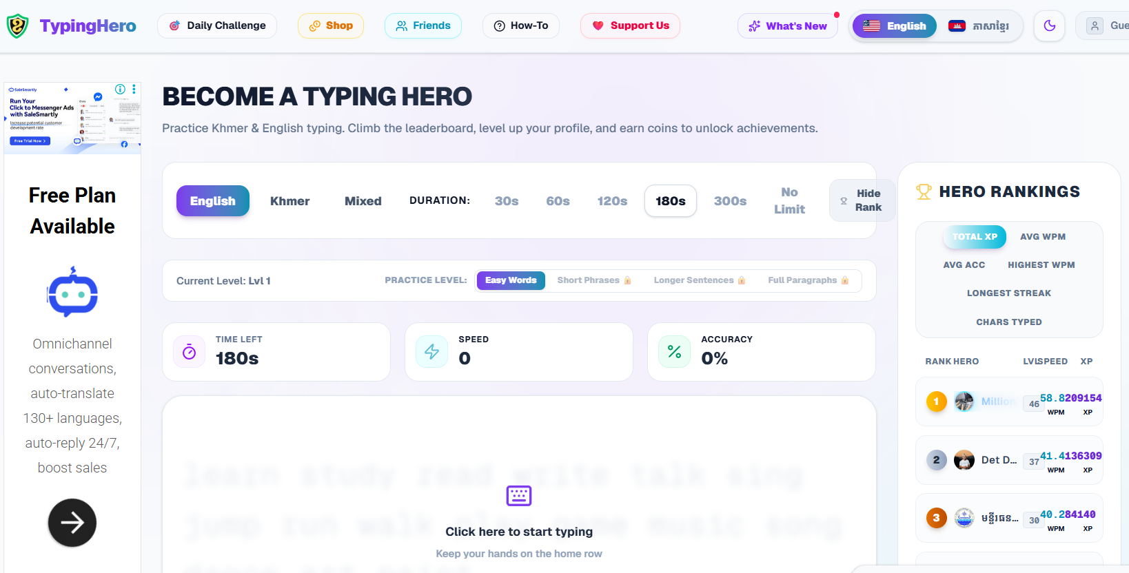
Task: Switch site language to Khmer flag option
Action: (979, 26)
